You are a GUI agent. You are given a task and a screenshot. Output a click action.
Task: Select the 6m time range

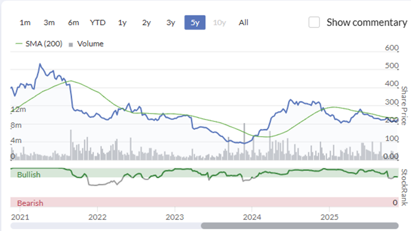pyautogui.click(x=73, y=22)
